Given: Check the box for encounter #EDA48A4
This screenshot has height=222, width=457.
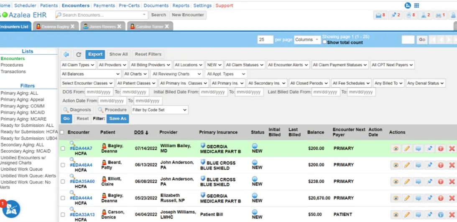Looking at the screenshot, I should pyautogui.click(x=63, y=165).
